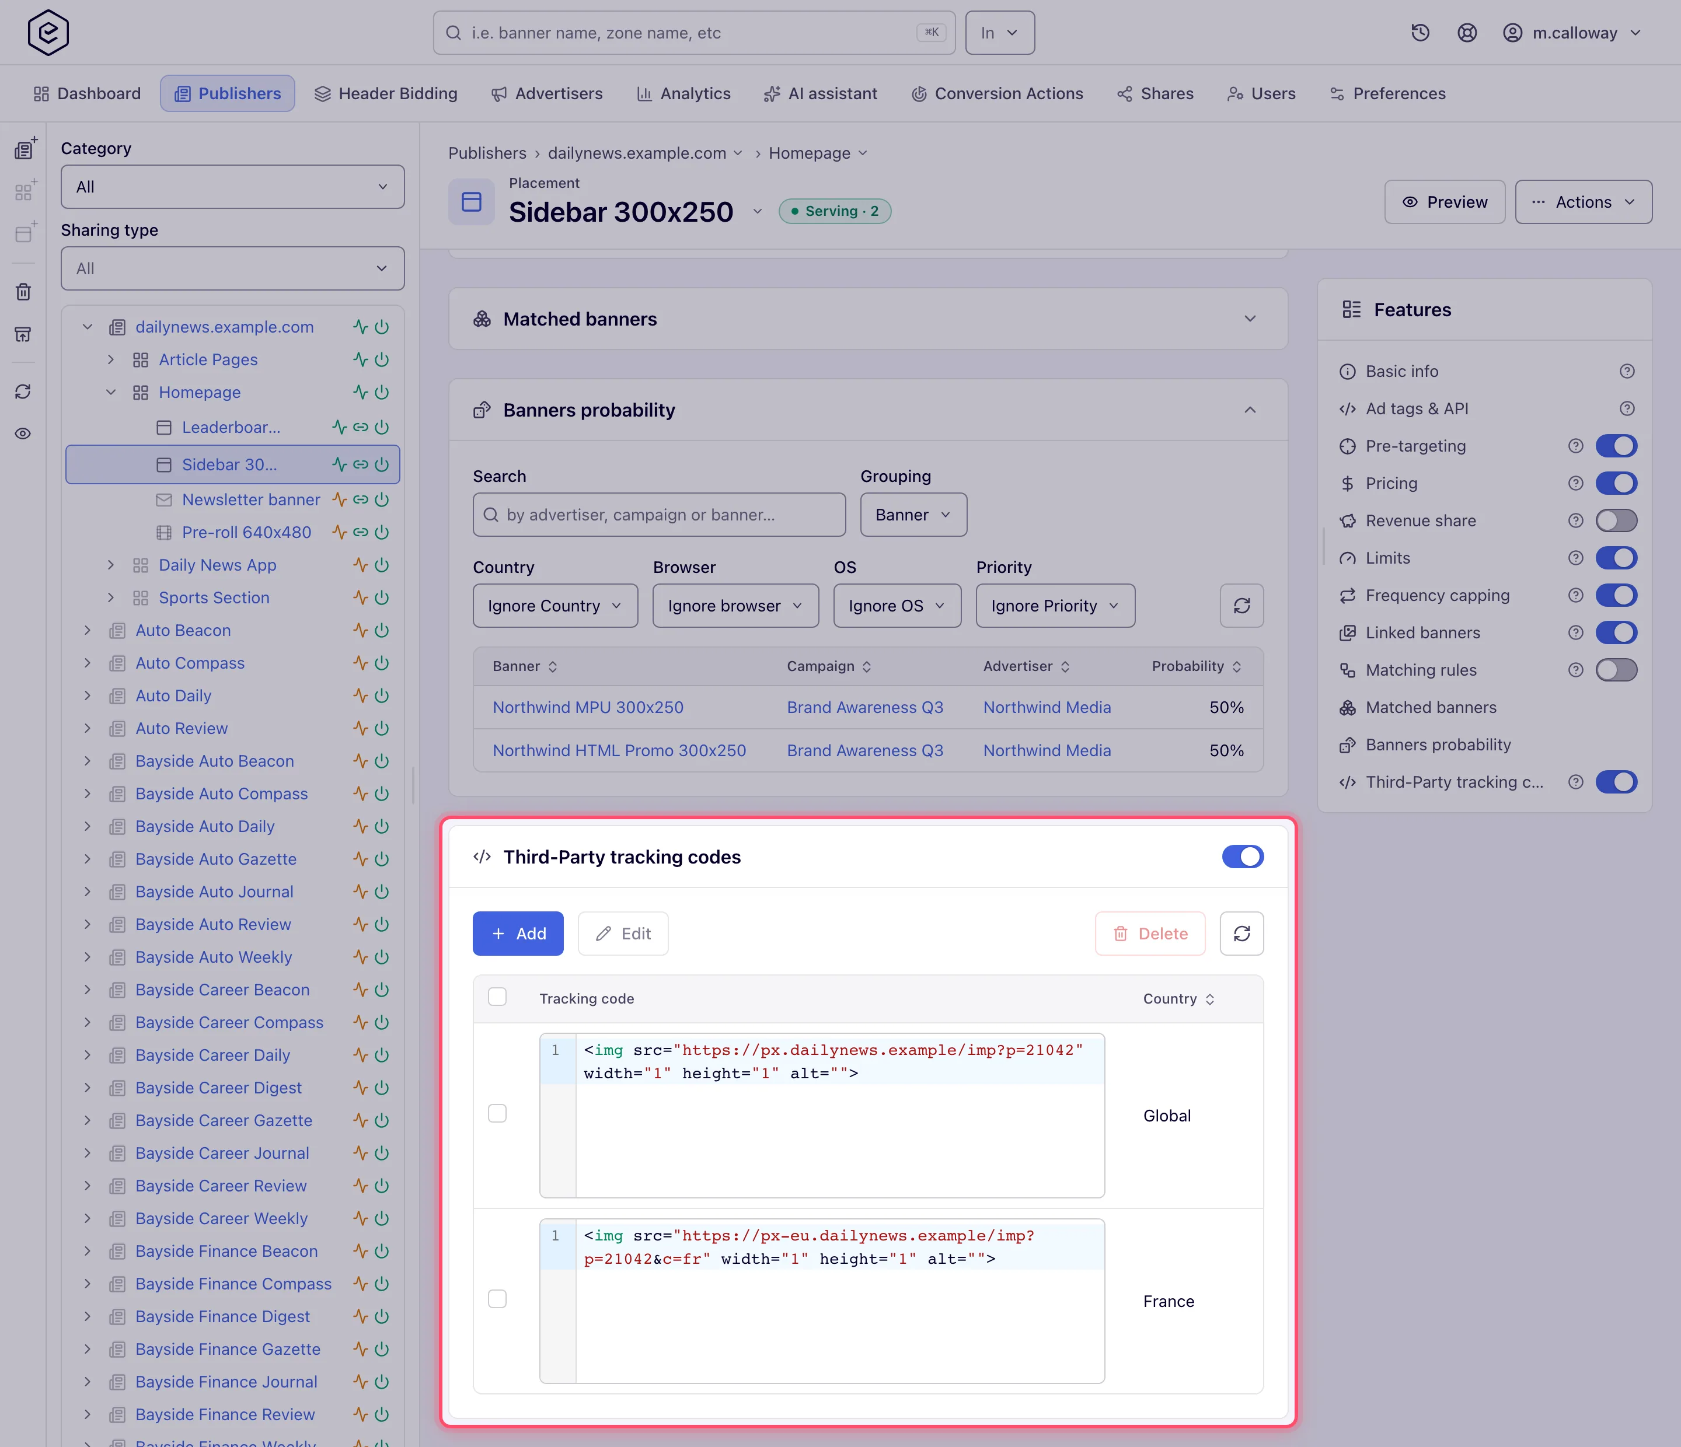Viewport: 1681px width, 1447px height.
Task: Click link icon on Newsletter banner row
Action: coord(361,499)
